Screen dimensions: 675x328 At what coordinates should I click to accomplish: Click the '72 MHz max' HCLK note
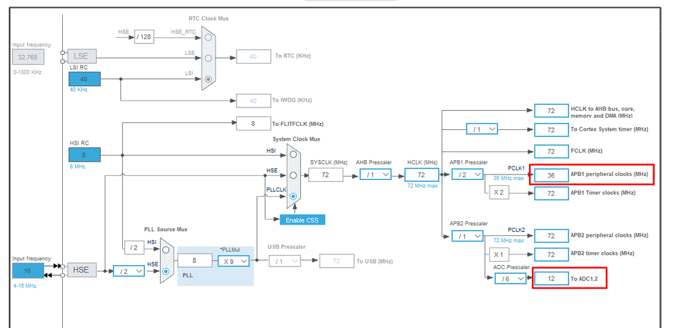click(422, 185)
